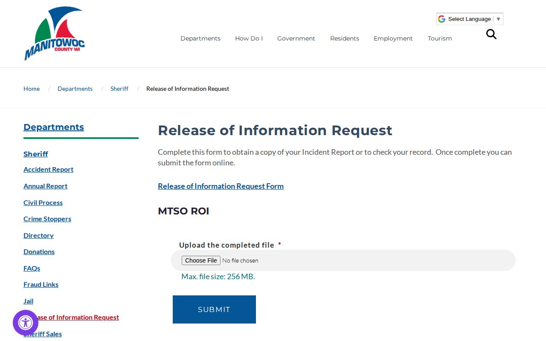The width and height of the screenshot is (546, 341).
Task: Go to Sheriff breadcrumb link
Action: click(119, 89)
